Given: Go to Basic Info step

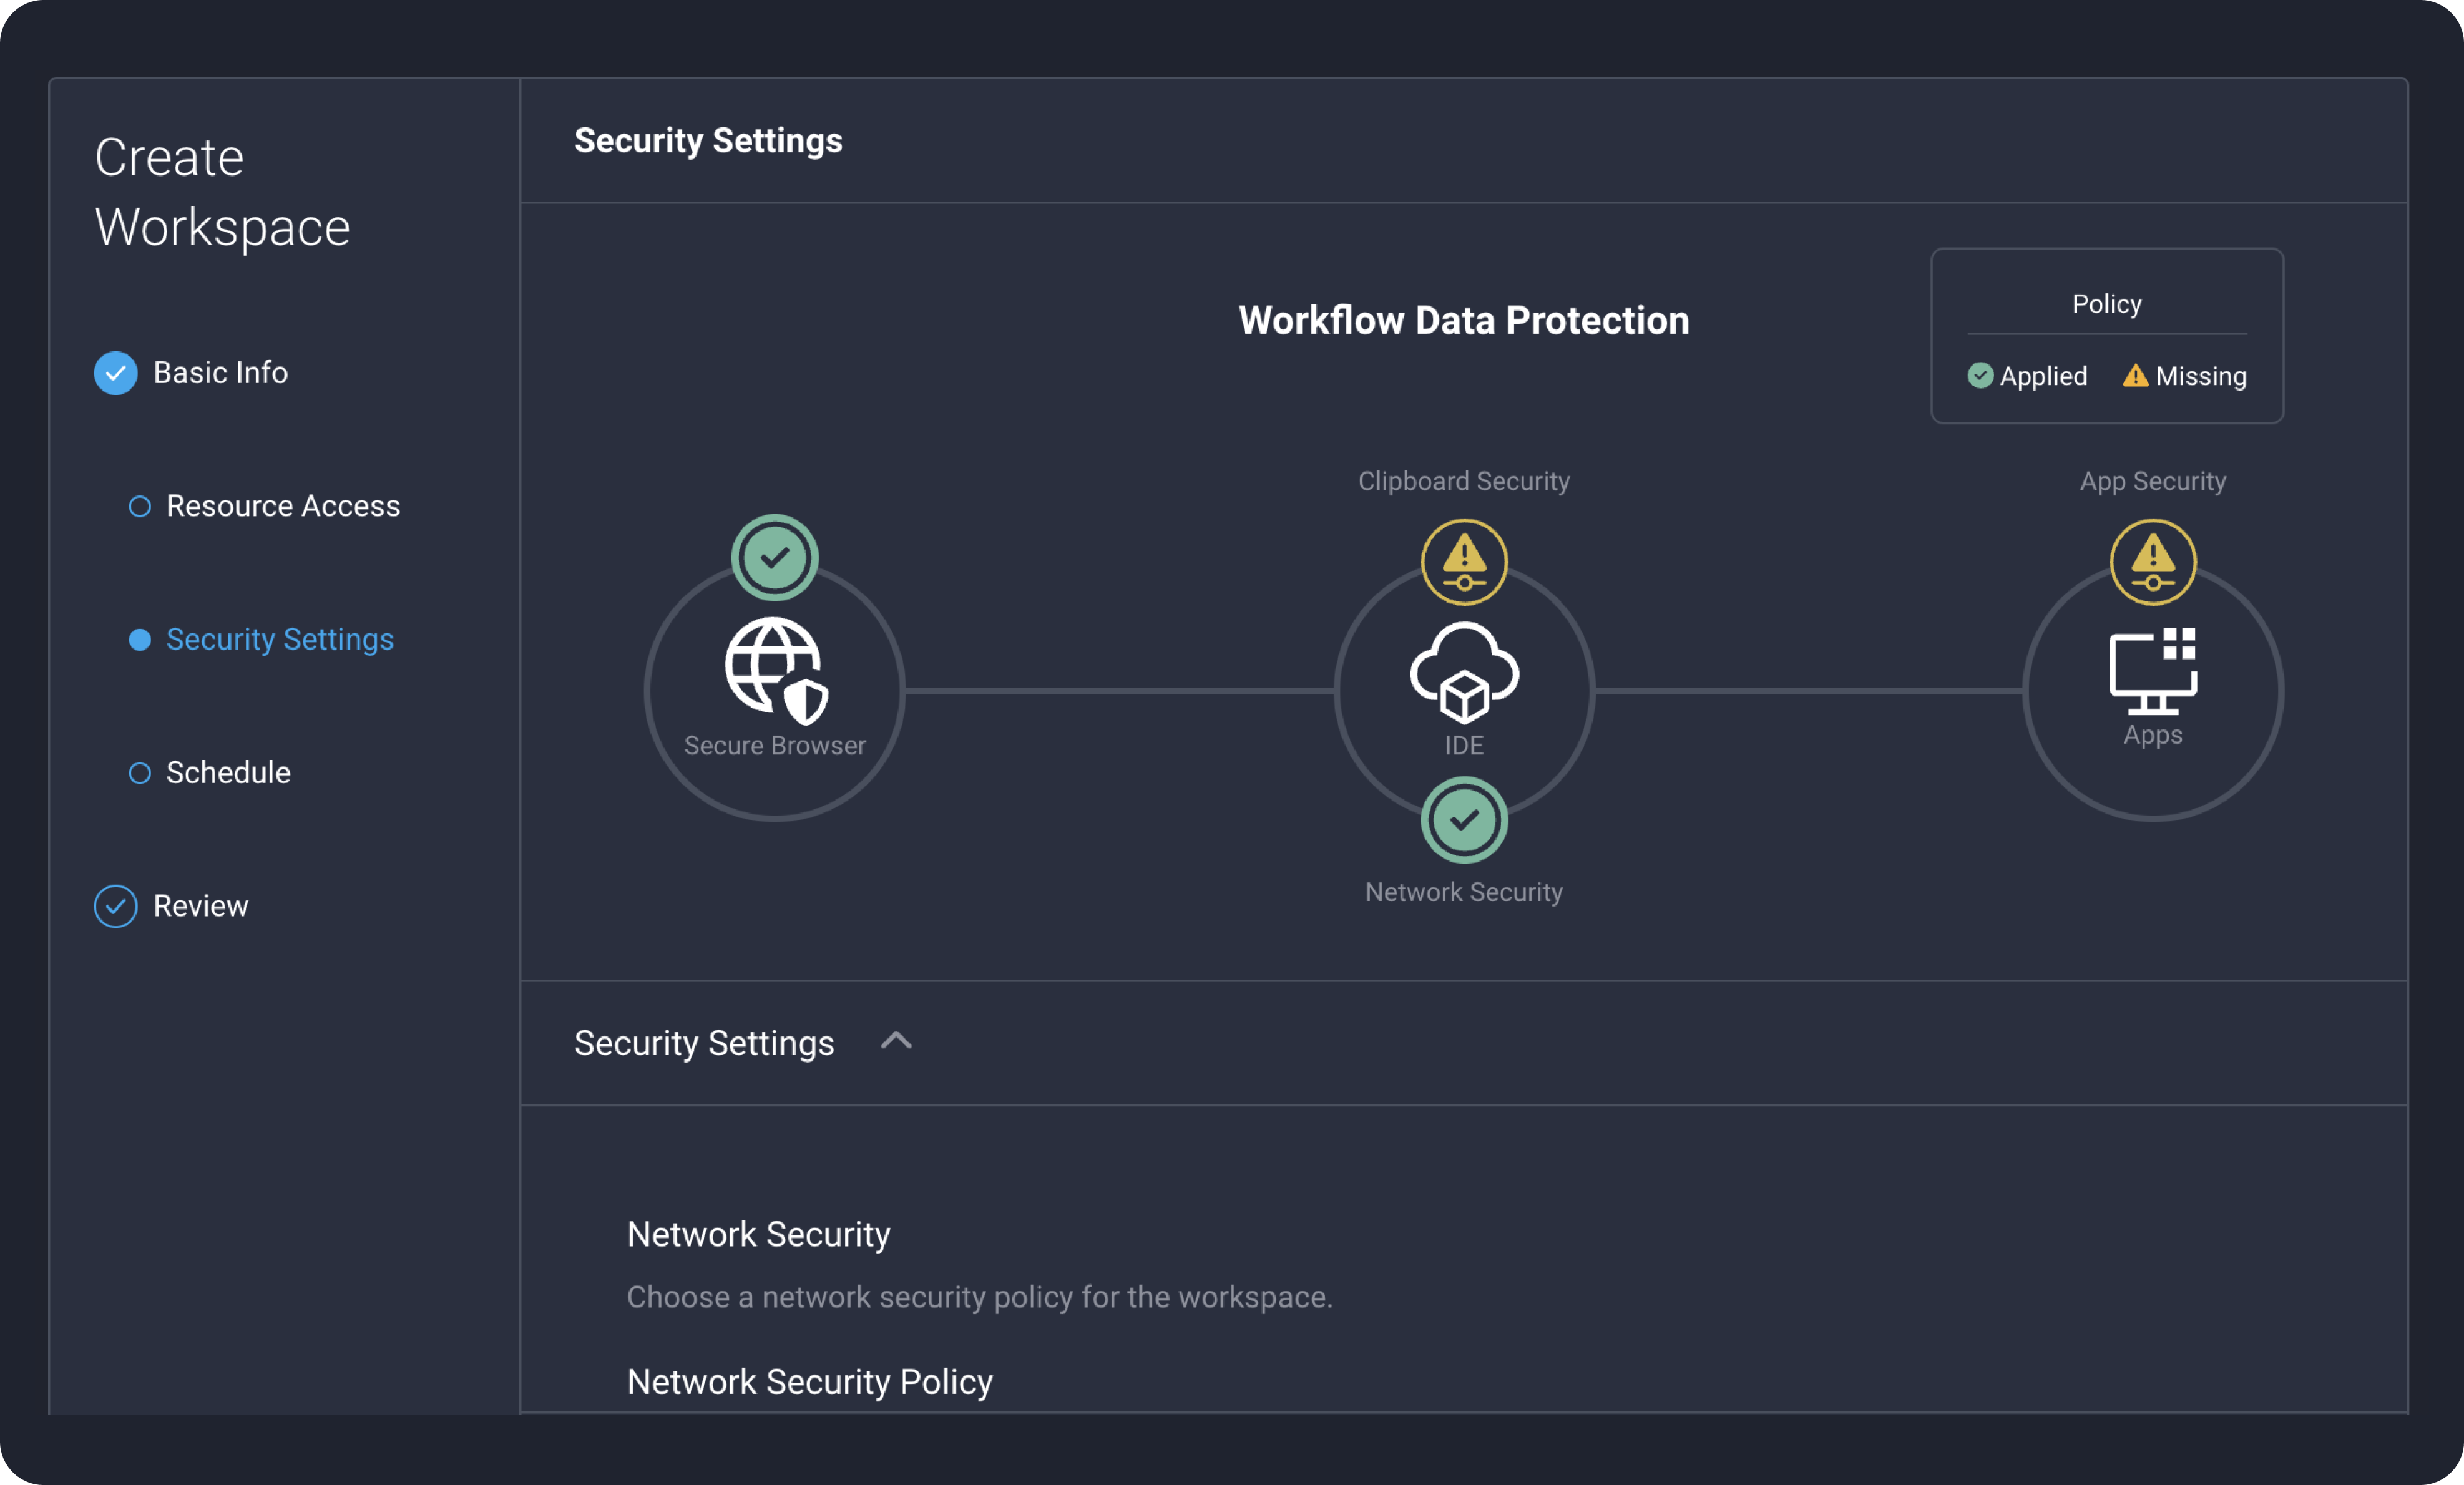Looking at the screenshot, I should 220,373.
